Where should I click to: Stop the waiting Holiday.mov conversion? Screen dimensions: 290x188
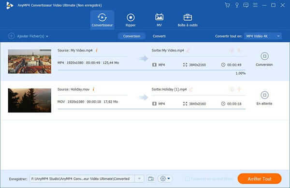pos(264,95)
